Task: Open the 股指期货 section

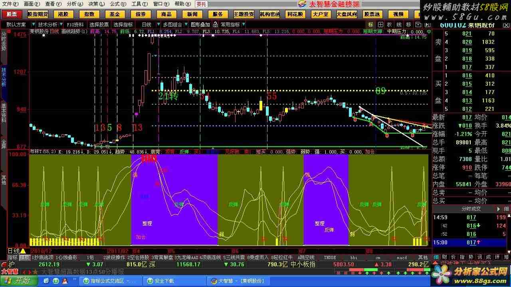Action: point(38,14)
